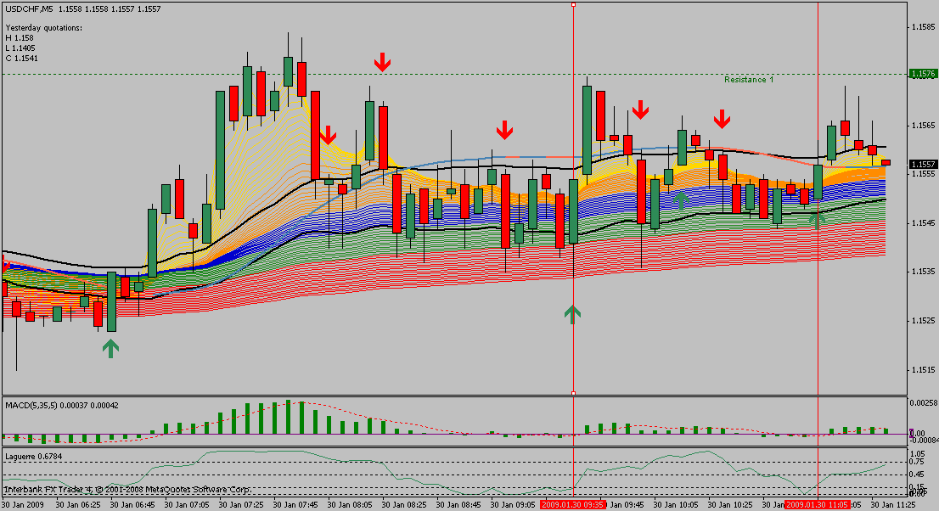Select the green buy arrow below the 06:45 candle
The image size is (939, 511).
110,349
